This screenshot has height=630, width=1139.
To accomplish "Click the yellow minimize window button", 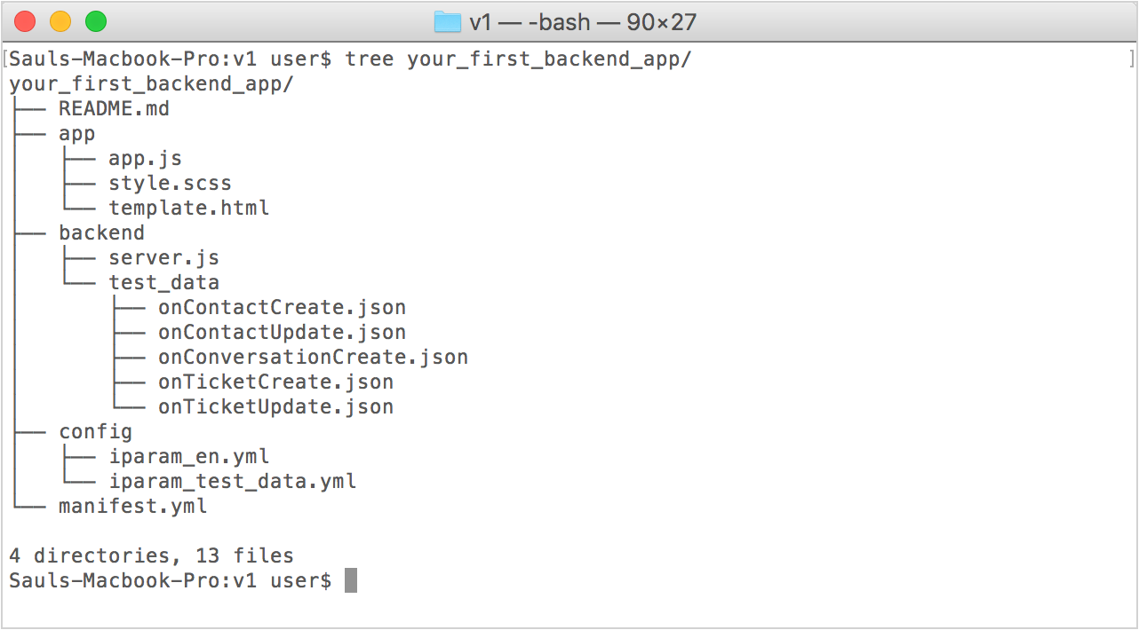I will 60,21.
